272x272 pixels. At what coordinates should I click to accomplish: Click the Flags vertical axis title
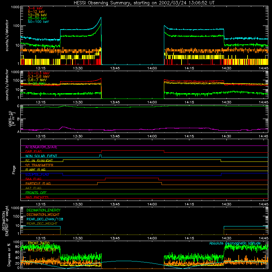coord(14,170)
